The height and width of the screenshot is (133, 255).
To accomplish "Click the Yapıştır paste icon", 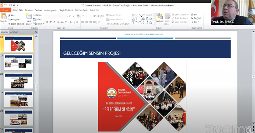I will (x=4, y=16).
